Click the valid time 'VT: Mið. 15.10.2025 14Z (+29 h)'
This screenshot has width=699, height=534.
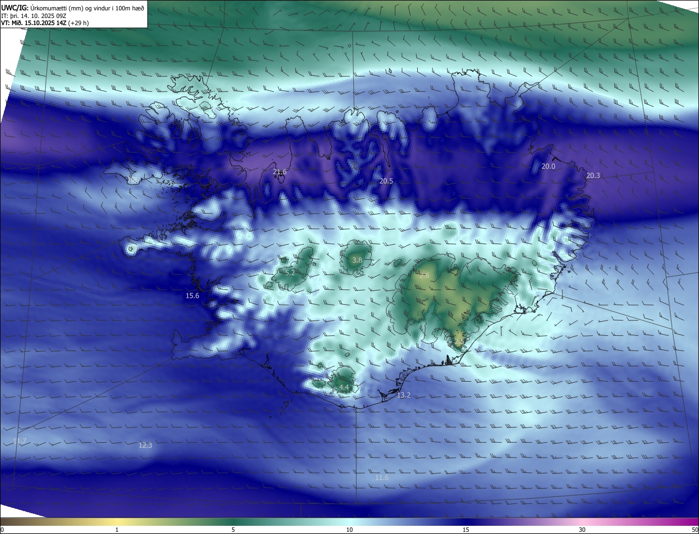[x=45, y=23]
